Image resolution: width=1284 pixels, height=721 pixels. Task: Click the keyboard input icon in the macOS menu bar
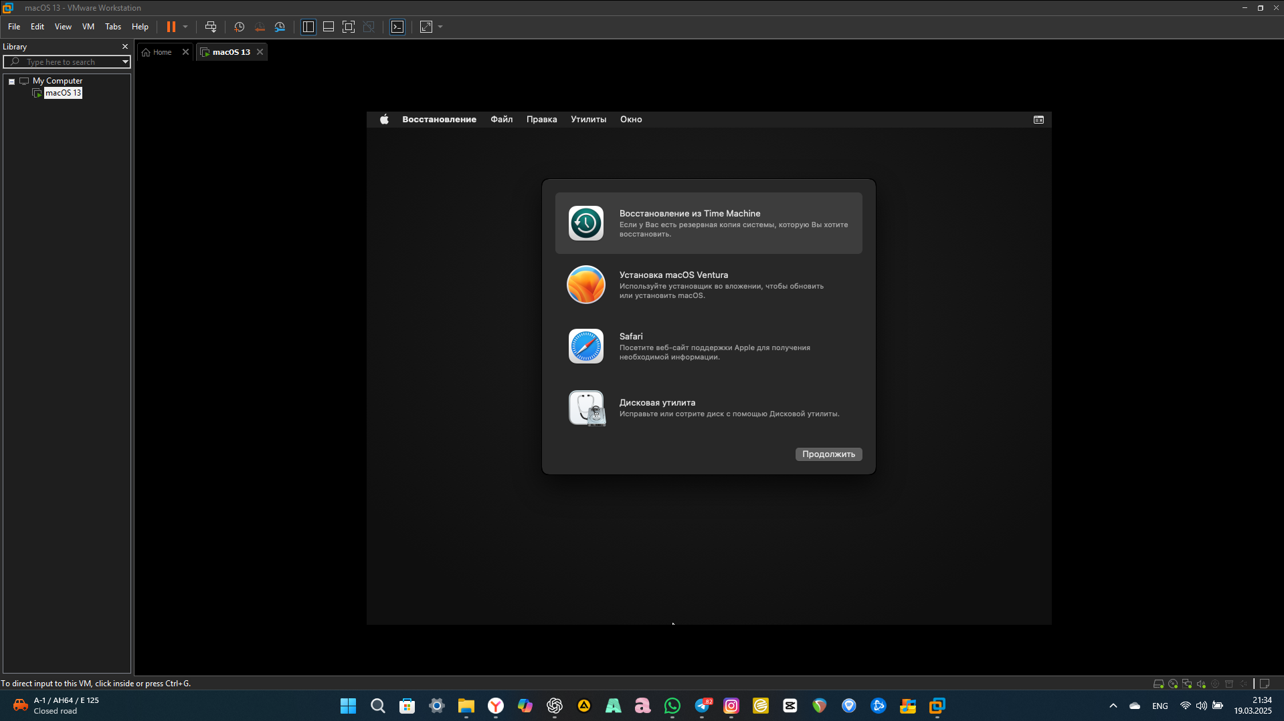[x=1038, y=120]
